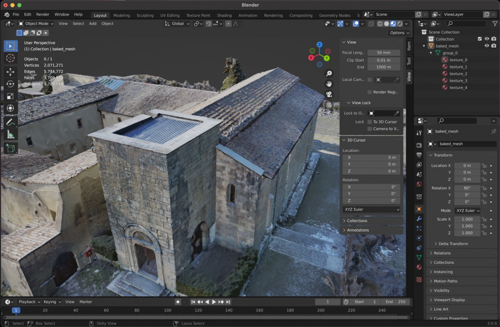Image resolution: width=500 pixels, height=327 pixels.
Task: Switch to wireframe viewport shading
Action: click(380, 24)
